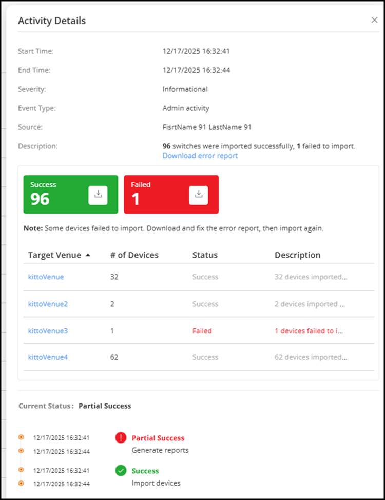Select the Failed status in kittoVenue3 row
The width and height of the screenshot is (385, 500).
point(202,331)
